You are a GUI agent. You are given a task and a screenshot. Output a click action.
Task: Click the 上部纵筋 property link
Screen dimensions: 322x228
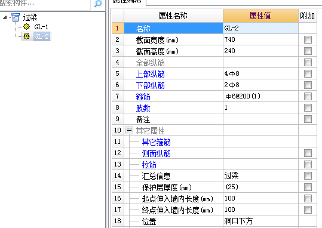point(151,74)
